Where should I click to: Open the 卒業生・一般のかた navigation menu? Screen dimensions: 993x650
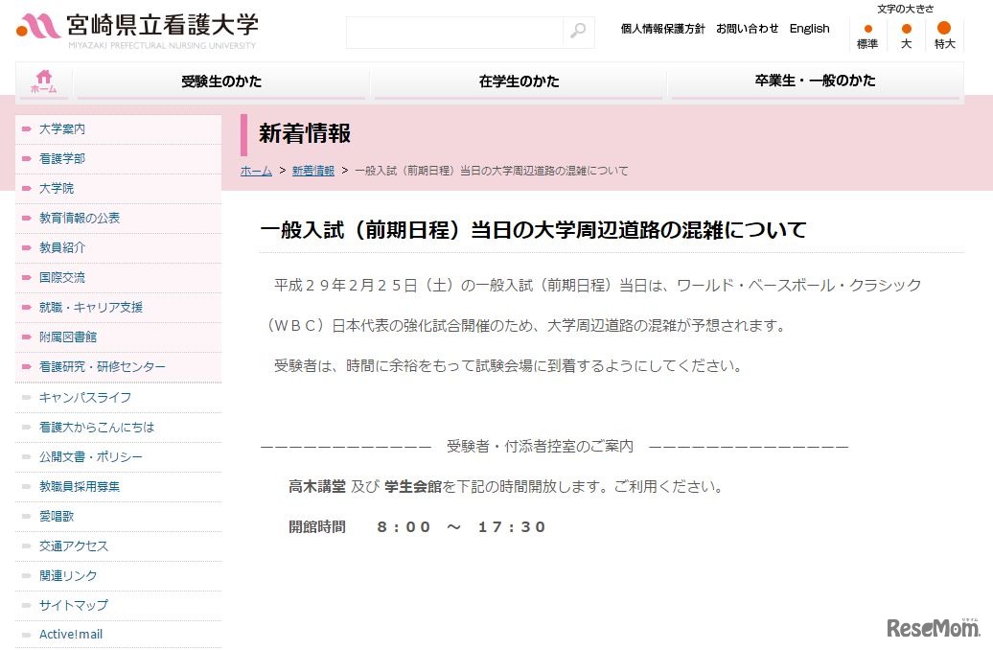(817, 81)
